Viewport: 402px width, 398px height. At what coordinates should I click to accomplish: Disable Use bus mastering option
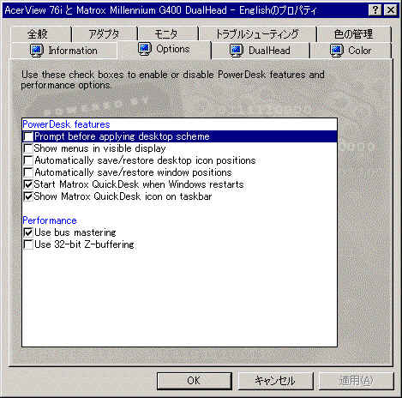(x=28, y=232)
